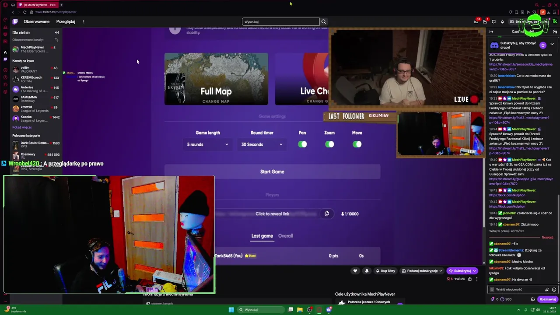Image resolution: width=560 pixels, height=315 pixels.
Task: Open the Twitch whispers chat bubble icon
Action: (493, 21)
